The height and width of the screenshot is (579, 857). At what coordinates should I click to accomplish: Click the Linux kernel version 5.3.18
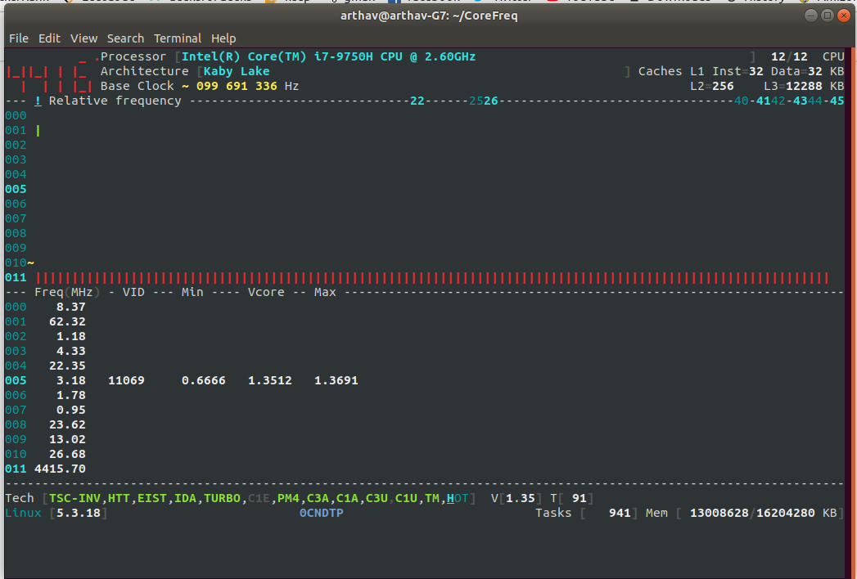(x=78, y=513)
